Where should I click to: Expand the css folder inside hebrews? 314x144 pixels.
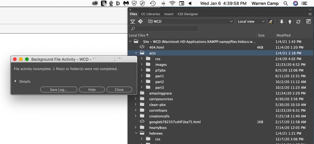click(x=142, y=139)
